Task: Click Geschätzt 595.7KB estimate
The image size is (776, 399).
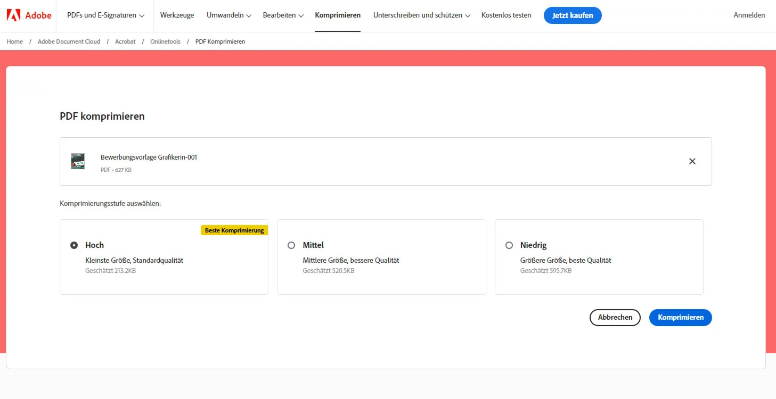Action: point(546,271)
